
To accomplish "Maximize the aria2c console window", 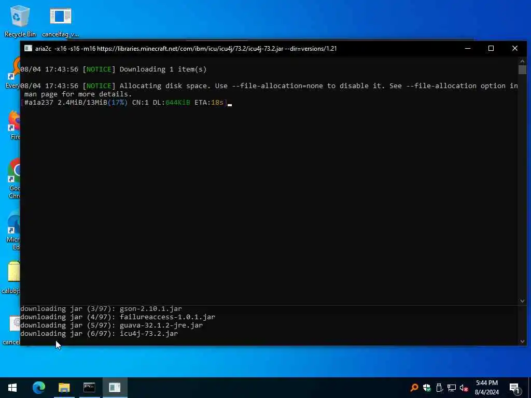I will pyautogui.click(x=491, y=48).
